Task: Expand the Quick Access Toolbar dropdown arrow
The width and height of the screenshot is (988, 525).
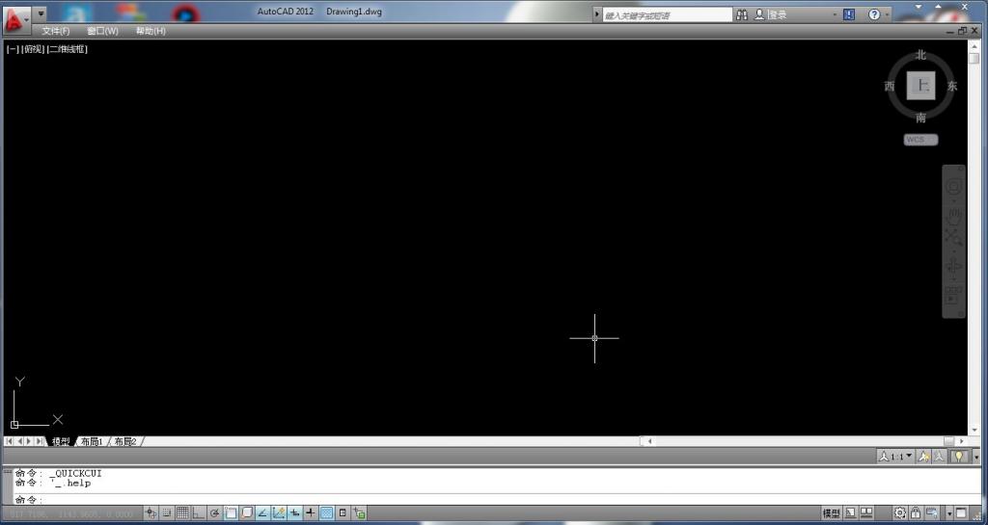Action: [41, 13]
